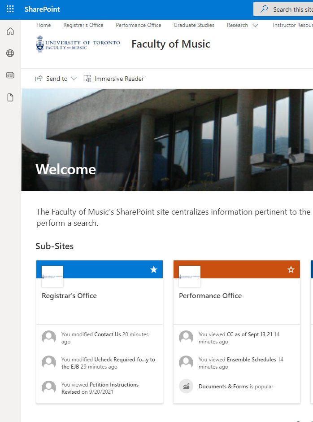
Task: Click Registrar's Office card site logo thumbnail
Action: (x=52, y=277)
